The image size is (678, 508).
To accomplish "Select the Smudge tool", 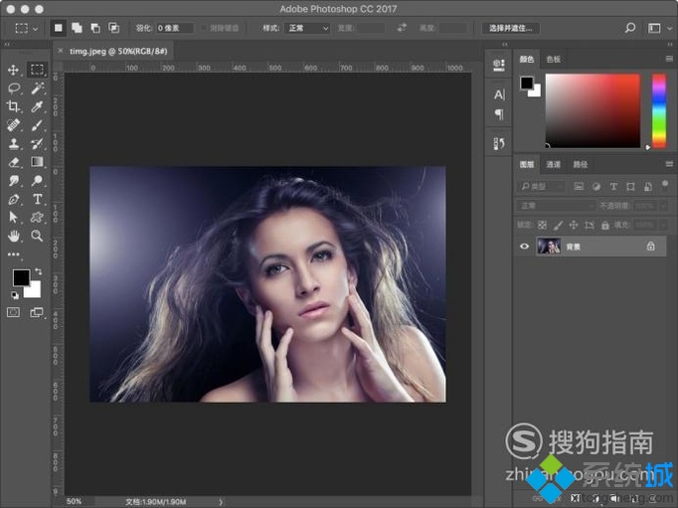I will pyautogui.click(x=13, y=180).
